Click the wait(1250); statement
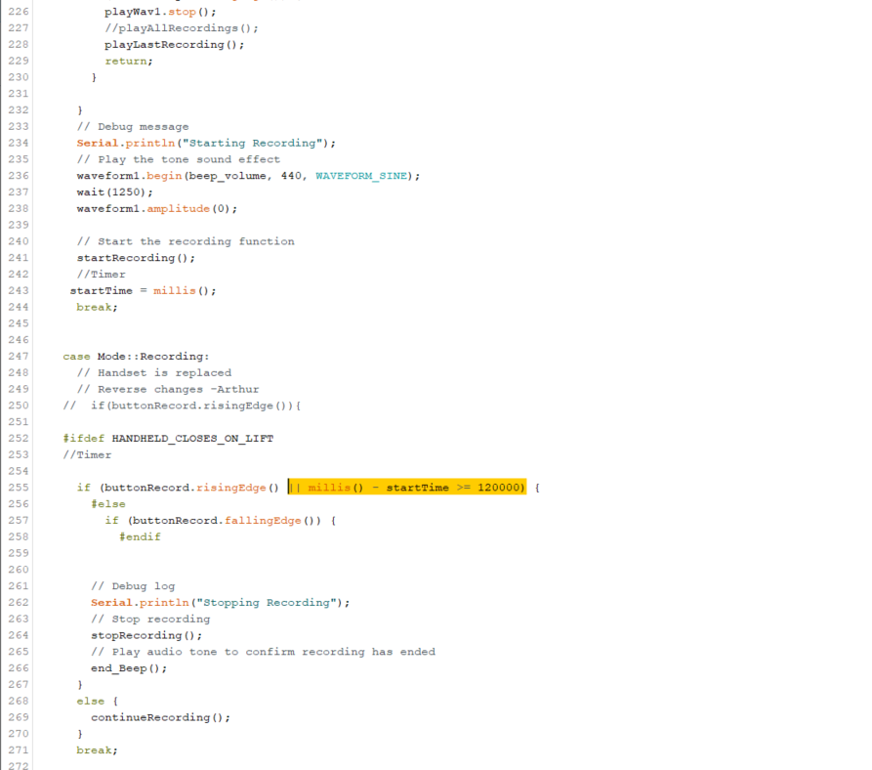 pyautogui.click(x=114, y=192)
